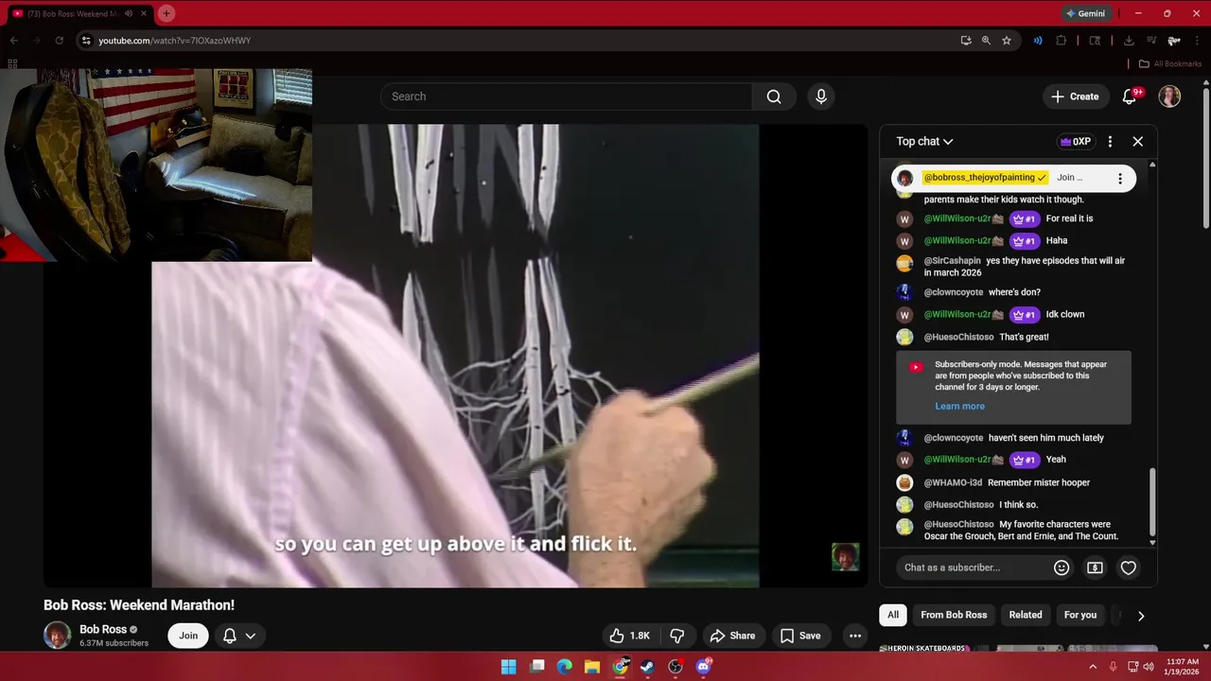Click the chat panel scrollbar thumb

(x=1152, y=501)
